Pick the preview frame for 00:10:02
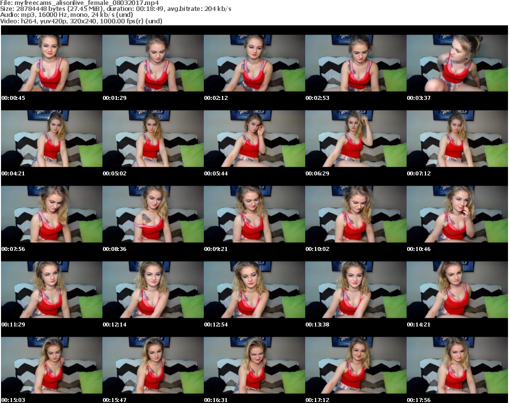Viewport: 509px width, 403px height. pos(355,214)
